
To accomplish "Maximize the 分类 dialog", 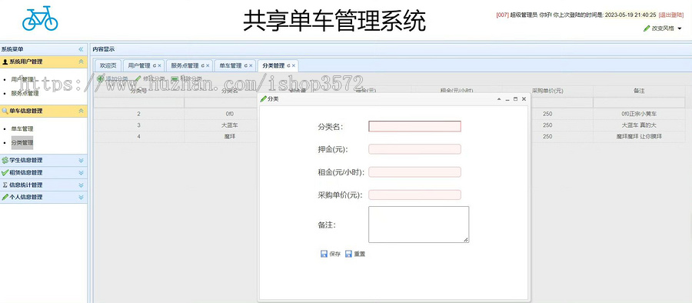I will pos(515,99).
